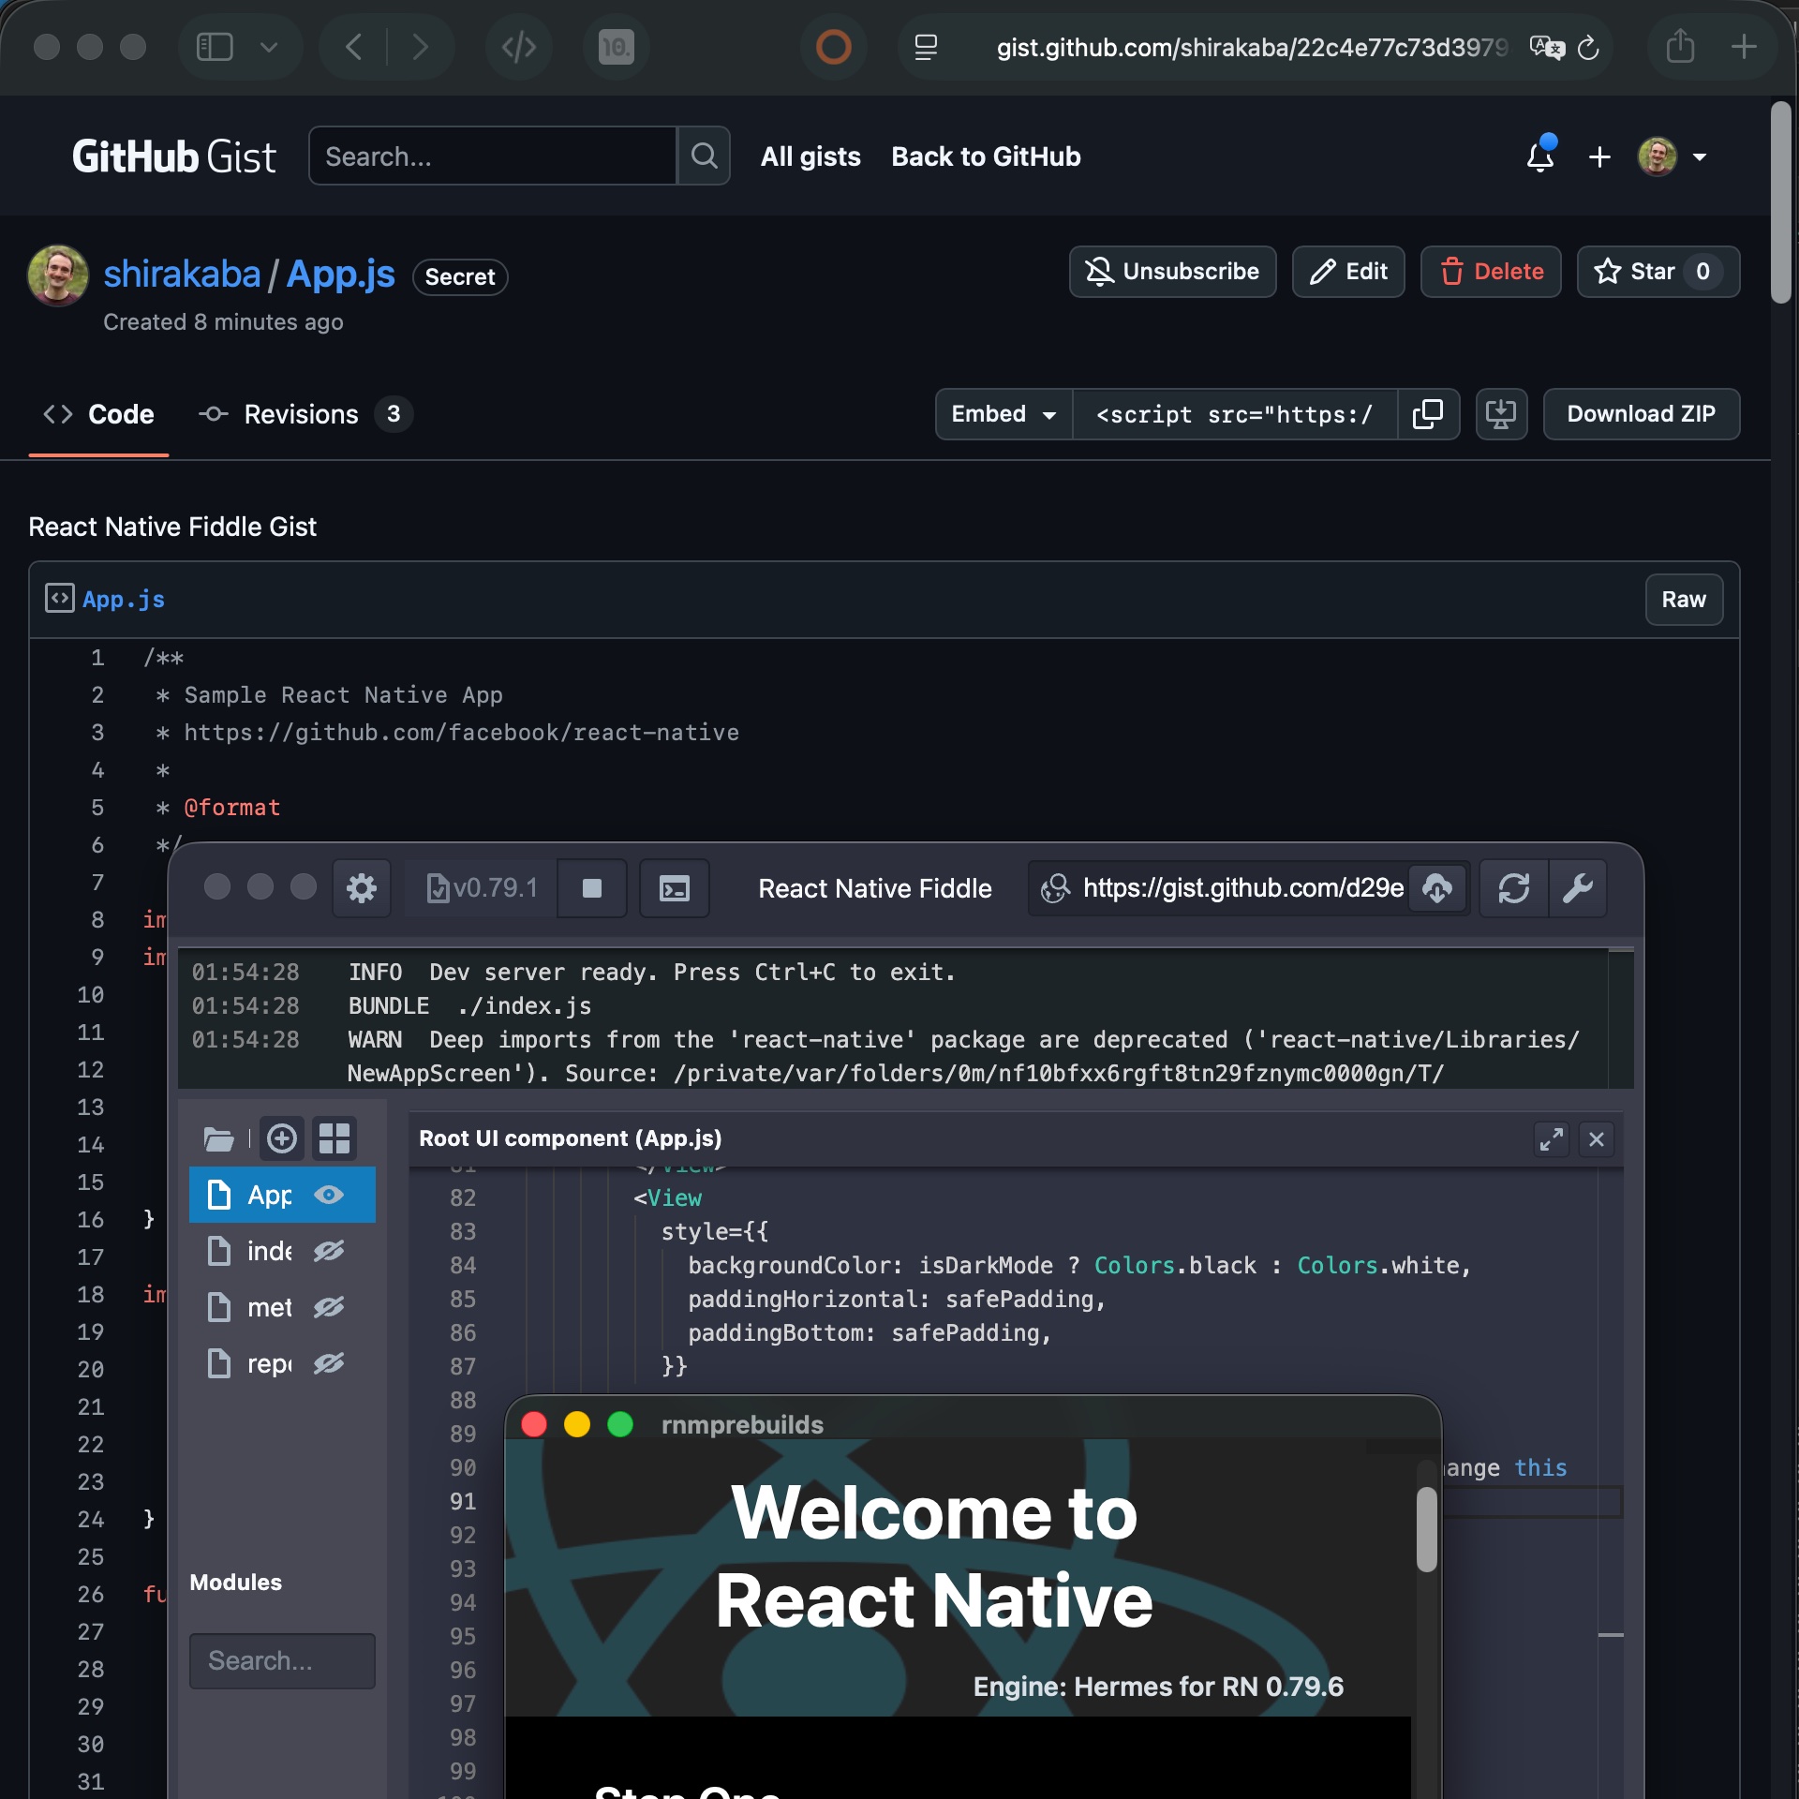The image size is (1799, 1799).
Task: Click the rnmprebuilds preview scrollbar thumb
Action: (1427, 1529)
